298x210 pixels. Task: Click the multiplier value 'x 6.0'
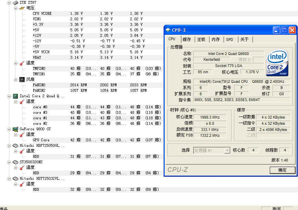click(x=210, y=123)
